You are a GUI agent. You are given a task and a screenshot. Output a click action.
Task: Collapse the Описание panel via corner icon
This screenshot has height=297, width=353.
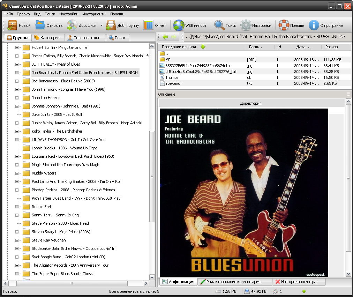(x=348, y=94)
